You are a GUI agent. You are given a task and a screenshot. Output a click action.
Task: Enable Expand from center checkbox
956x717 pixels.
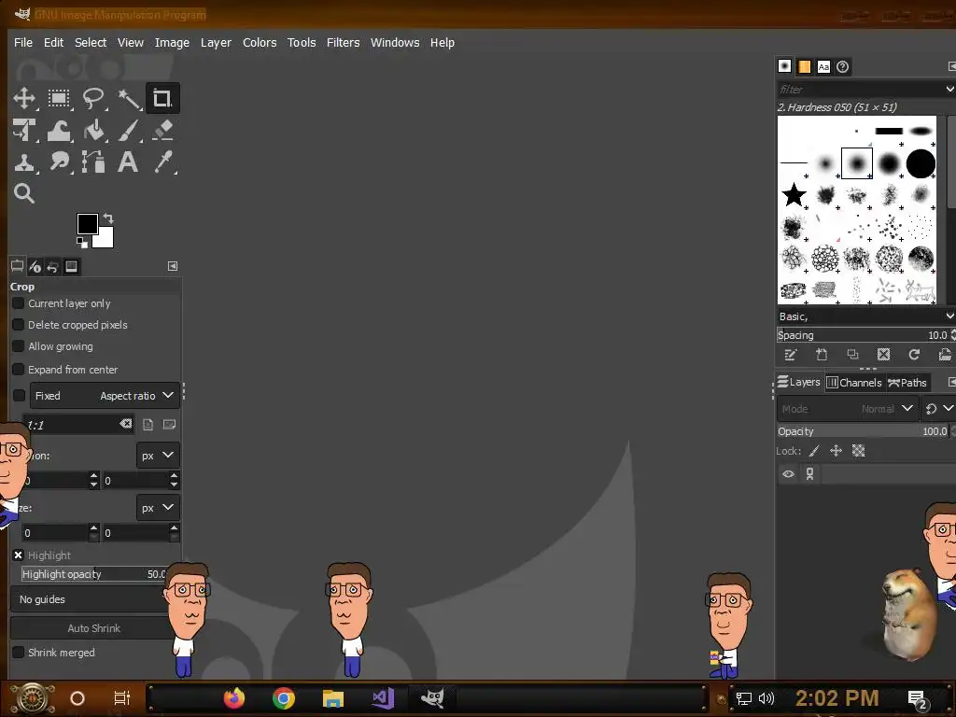point(19,369)
